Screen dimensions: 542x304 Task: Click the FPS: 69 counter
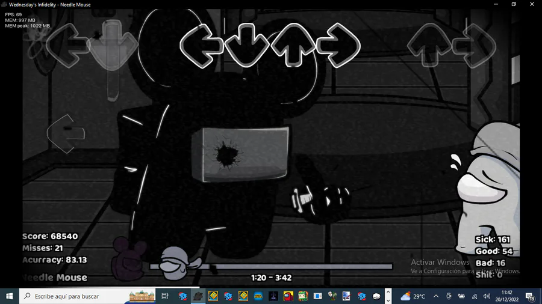[x=13, y=14]
